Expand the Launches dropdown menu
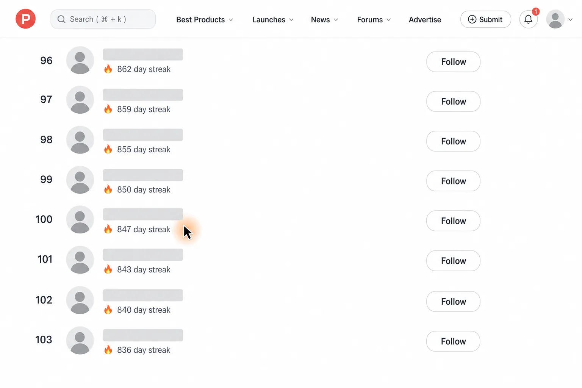This screenshot has width=582, height=388. coord(273,20)
